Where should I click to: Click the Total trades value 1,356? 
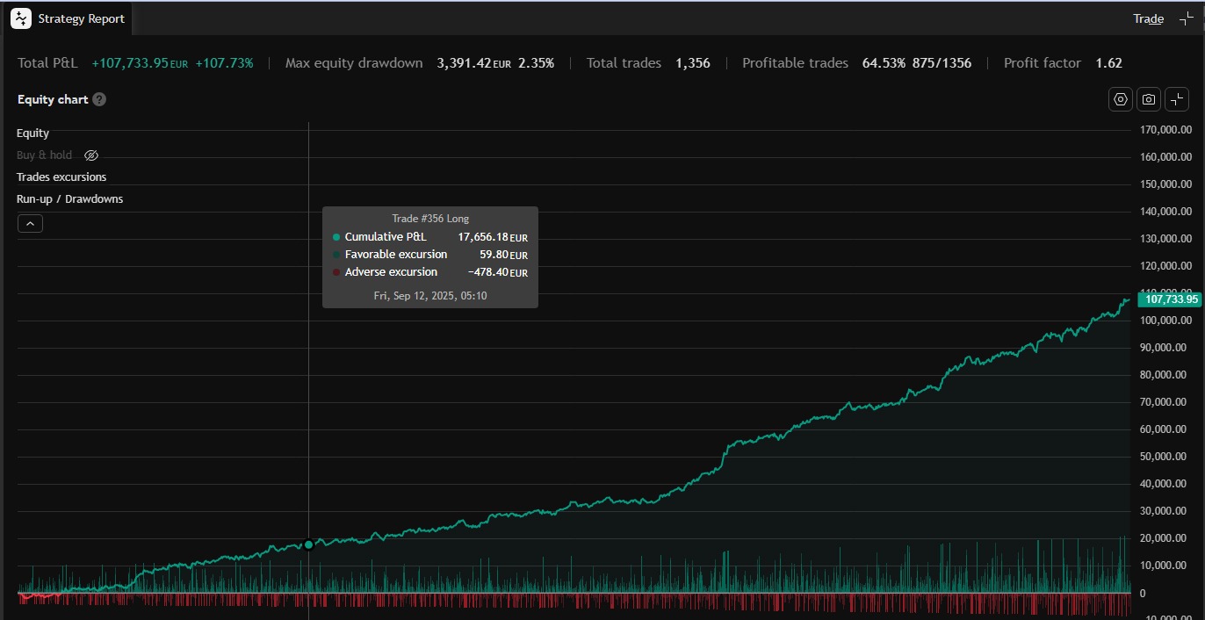coord(693,63)
